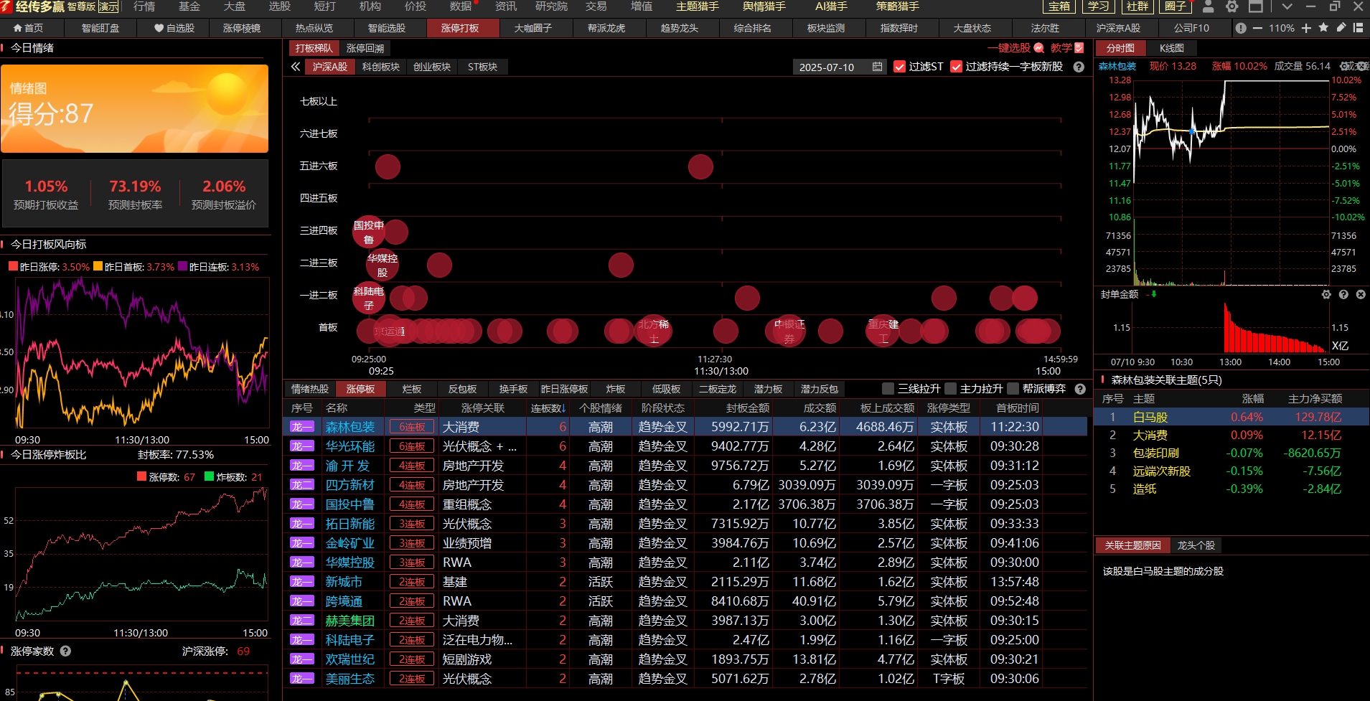Click plus to increase zoom above 110%
This screenshot has width=1370, height=701.
click(1306, 28)
